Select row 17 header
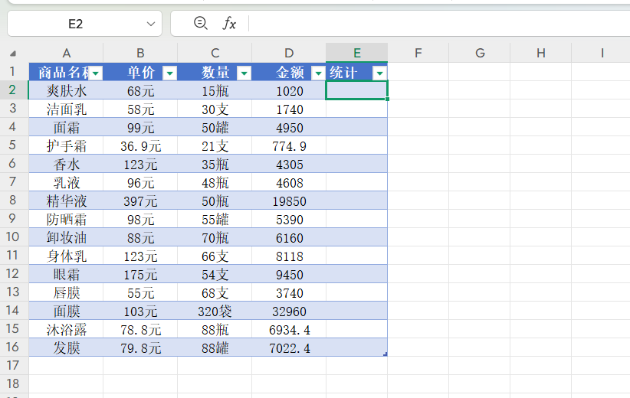 pos(13,366)
